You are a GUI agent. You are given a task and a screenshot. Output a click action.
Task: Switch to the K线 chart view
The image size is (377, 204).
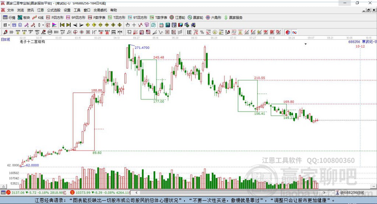pyautogui.click(x=38, y=18)
